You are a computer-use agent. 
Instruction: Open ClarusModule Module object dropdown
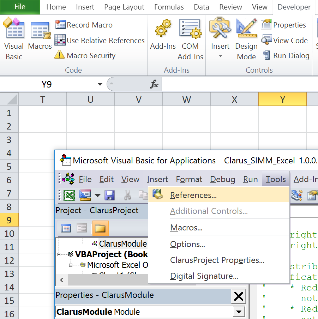coord(239,312)
